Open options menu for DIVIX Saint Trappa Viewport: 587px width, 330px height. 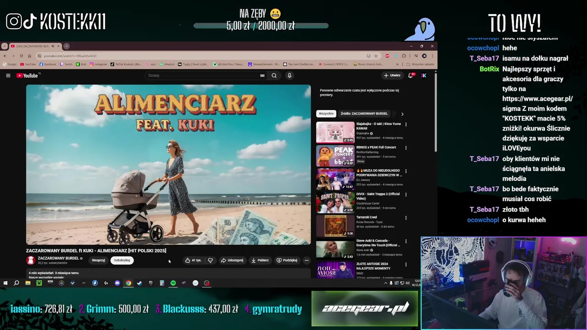[406, 194]
